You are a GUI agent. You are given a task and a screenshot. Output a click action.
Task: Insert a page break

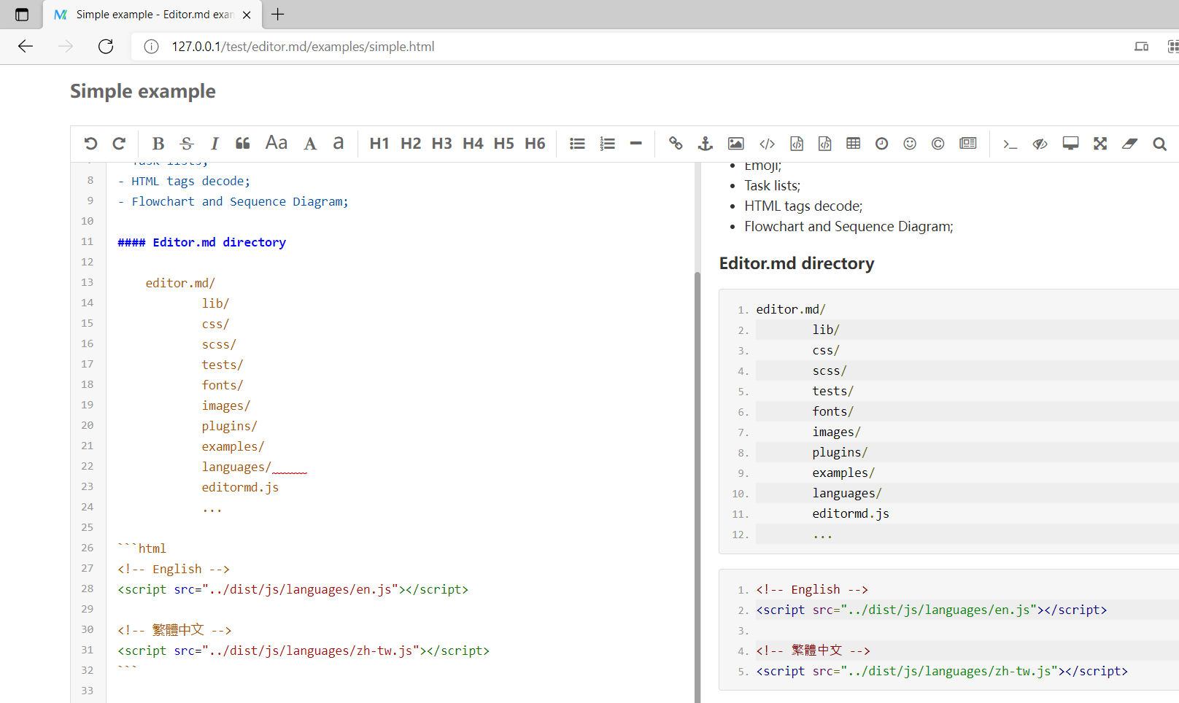968,144
